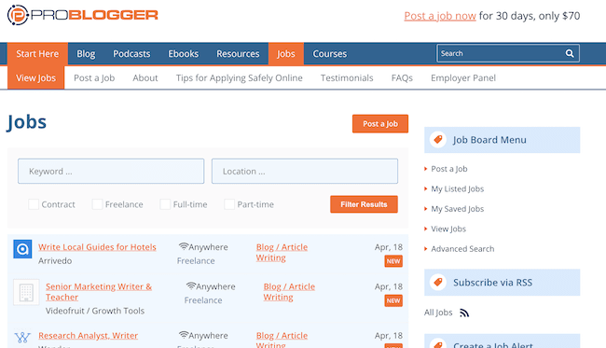Click the NEW badge on Arrivedo job

[x=393, y=261]
